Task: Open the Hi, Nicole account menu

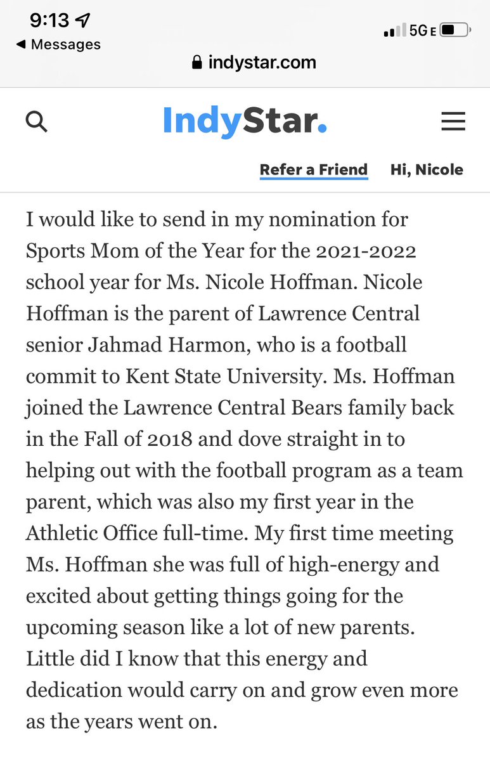Action: coord(427,170)
